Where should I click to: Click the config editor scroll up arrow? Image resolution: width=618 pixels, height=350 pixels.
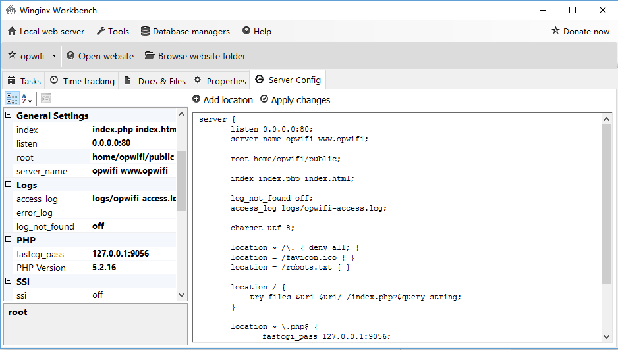tap(606, 119)
